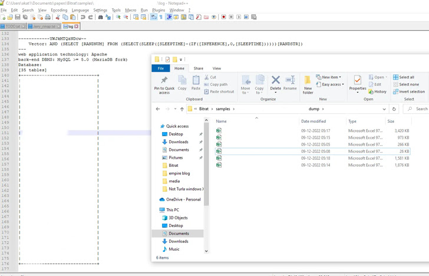Click the Print icon in Notepad++ toolbar
Viewport: 429px width, 276px height.
pos(48,17)
